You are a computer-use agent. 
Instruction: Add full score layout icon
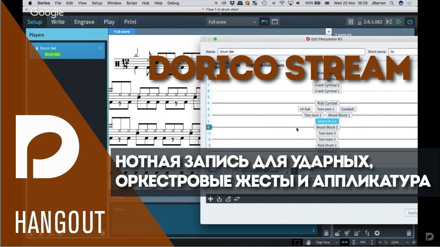(337, 233)
